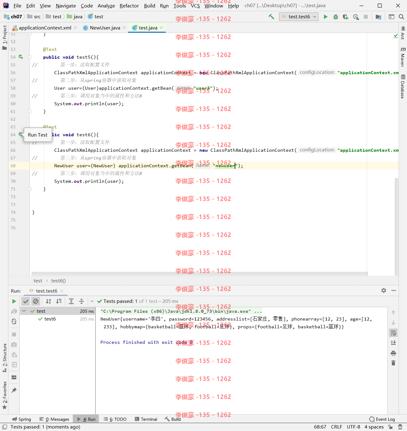The height and width of the screenshot is (431, 407).
Task: Toggle show passed tests checkmark
Action: [x=26, y=301]
